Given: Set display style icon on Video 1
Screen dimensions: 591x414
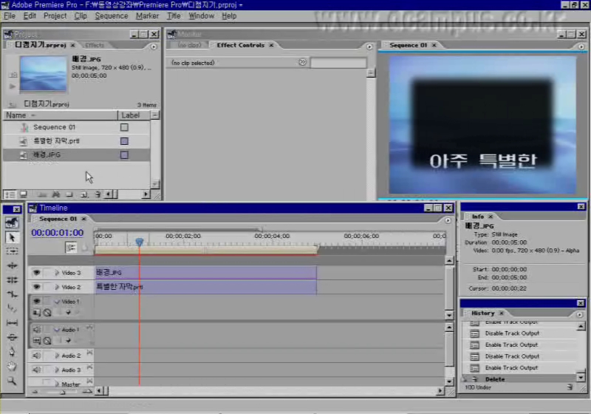Looking at the screenshot, I should point(36,312).
